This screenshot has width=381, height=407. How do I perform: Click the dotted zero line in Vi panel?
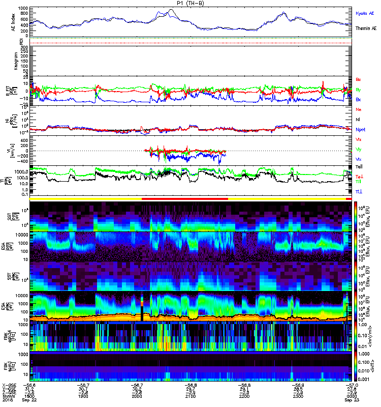click(190, 151)
